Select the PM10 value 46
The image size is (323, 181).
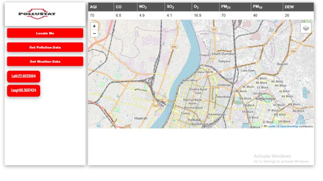pos(267,16)
